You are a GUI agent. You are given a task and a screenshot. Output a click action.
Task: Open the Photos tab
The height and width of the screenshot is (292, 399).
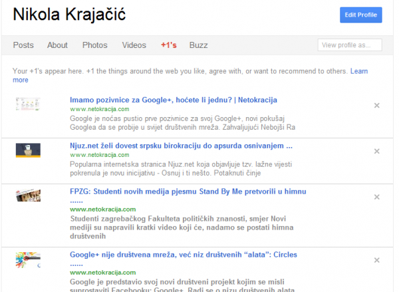[95, 45]
